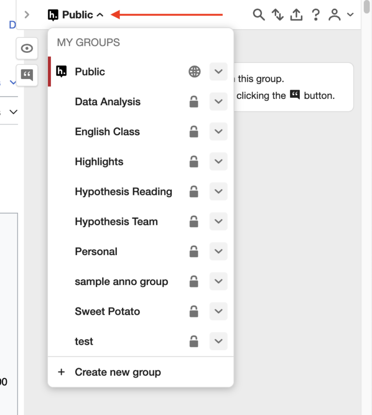This screenshot has height=415, width=372.
Task: Click the globe icon beside Public group
Action: click(x=194, y=71)
